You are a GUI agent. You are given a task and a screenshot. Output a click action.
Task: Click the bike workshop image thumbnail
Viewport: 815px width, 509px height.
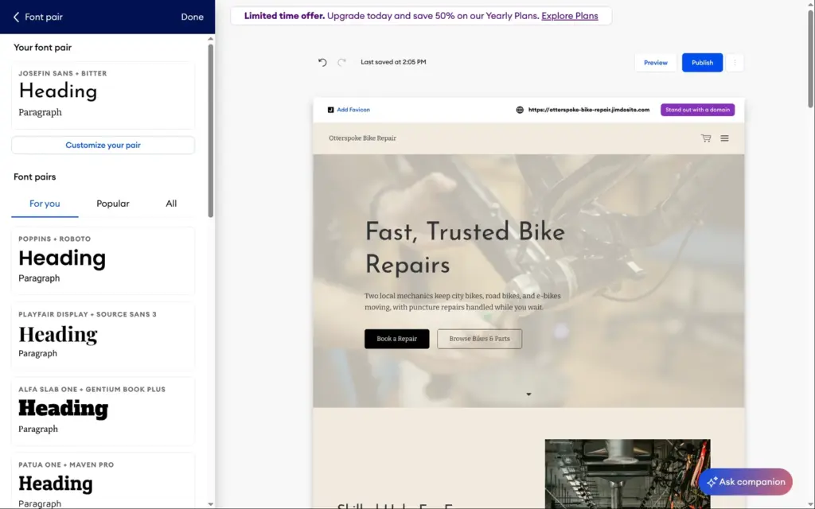627,474
